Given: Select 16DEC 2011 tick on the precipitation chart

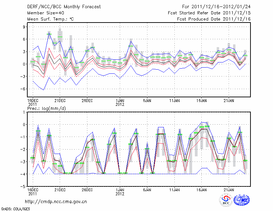Looking at the screenshot, I should click(x=32, y=191).
